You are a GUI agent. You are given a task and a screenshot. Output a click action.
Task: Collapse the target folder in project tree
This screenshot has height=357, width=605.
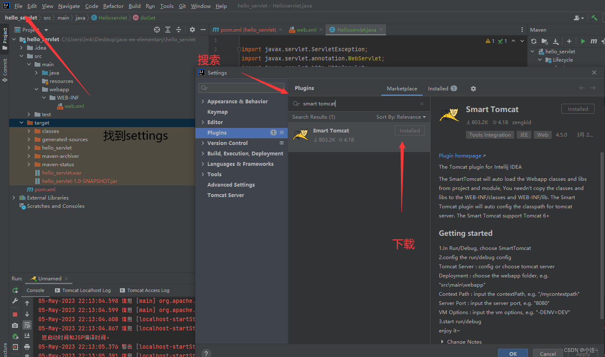22,123
